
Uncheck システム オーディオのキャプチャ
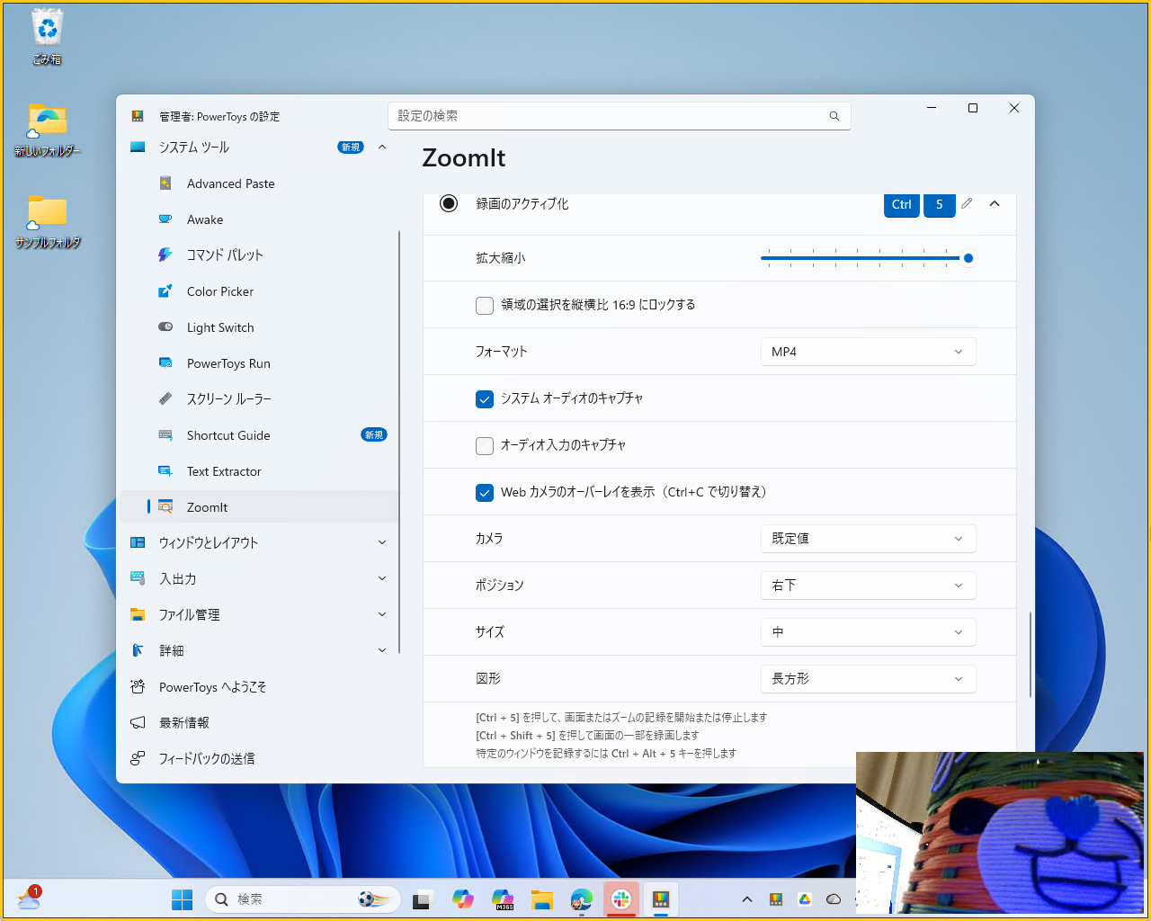pos(485,399)
